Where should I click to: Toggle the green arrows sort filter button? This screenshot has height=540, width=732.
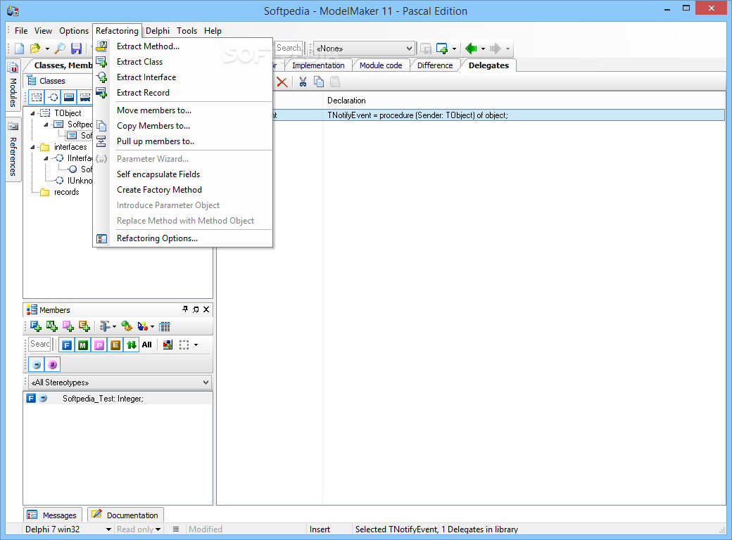tap(132, 345)
